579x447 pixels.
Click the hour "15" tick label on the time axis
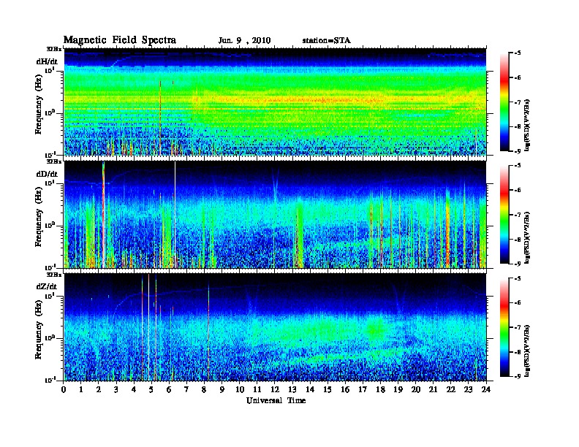point(328,389)
